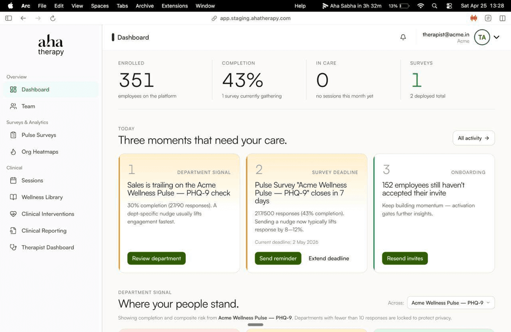The width and height of the screenshot is (511, 332).
Task: Click the split view icon
Action: [x=502, y=18]
